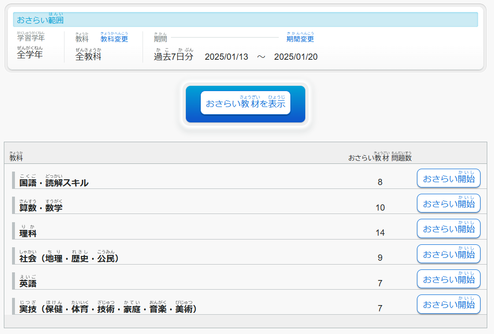Image resolution: width=494 pixels, height=334 pixels.
Task: Select the 理科 subject label
Action: [28, 233]
